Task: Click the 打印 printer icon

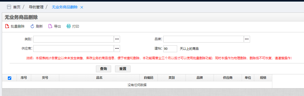Action: tap(69, 26)
